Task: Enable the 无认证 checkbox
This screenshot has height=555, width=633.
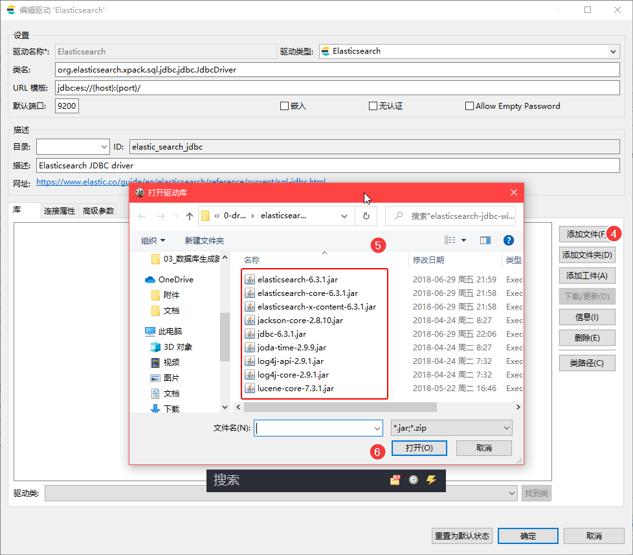Action: (372, 106)
